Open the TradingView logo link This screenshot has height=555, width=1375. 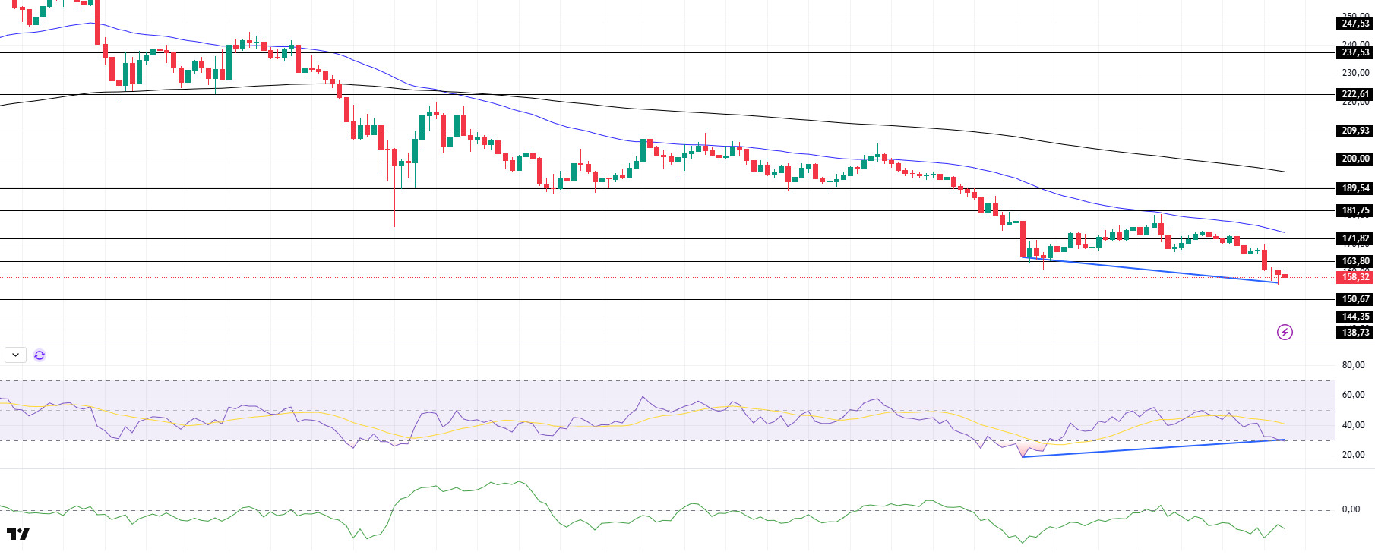click(18, 535)
